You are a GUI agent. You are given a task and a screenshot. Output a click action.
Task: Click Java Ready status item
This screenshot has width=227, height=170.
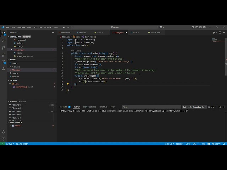[x=22, y=144]
